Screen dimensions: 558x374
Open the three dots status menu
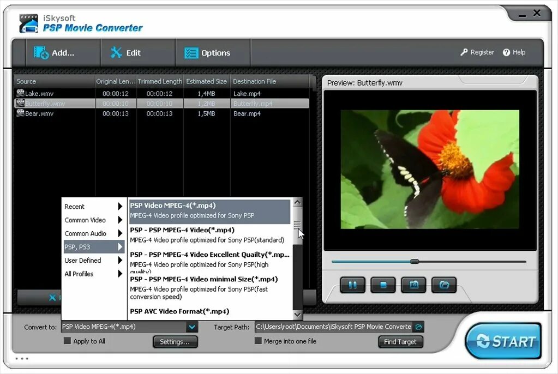(22, 359)
